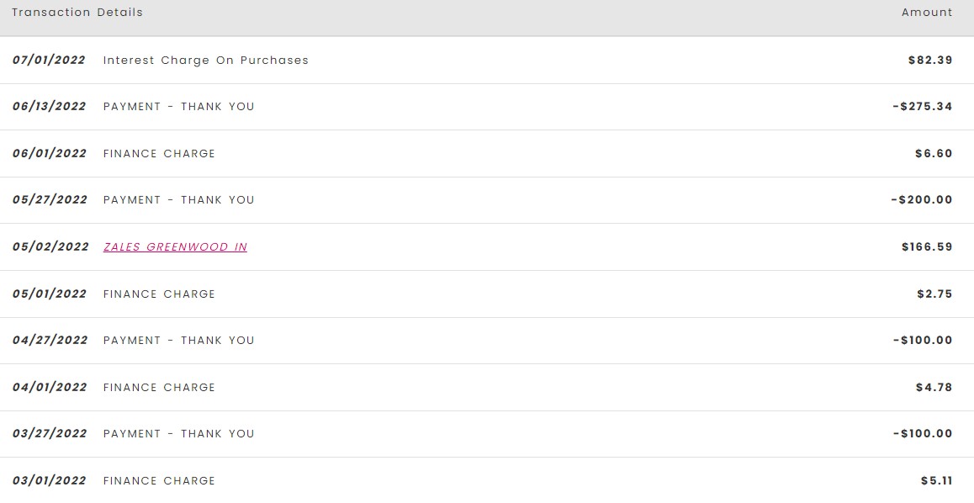Image resolution: width=974 pixels, height=503 pixels.
Task: Click the 07/01/2022 transaction date
Action: (x=49, y=61)
